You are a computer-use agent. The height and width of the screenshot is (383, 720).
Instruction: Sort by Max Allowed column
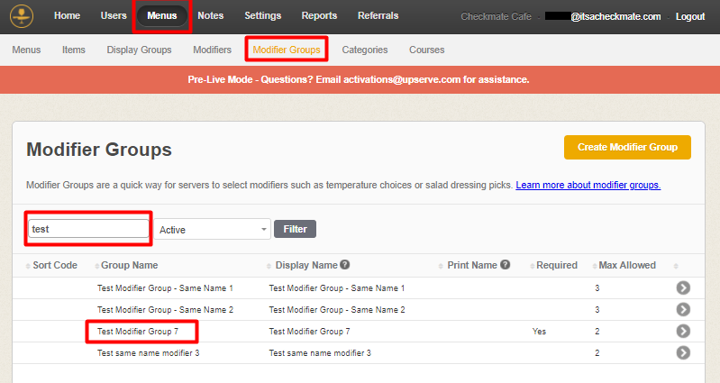(627, 265)
